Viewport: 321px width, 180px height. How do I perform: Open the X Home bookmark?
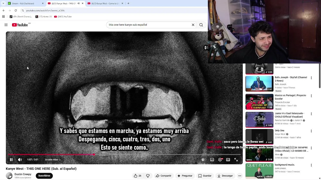coord(43,16)
